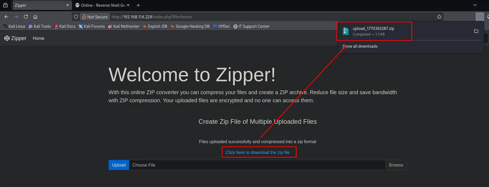The height and width of the screenshot is (187, 489).
Task: Close the Zipper tab
Action: 67,5
